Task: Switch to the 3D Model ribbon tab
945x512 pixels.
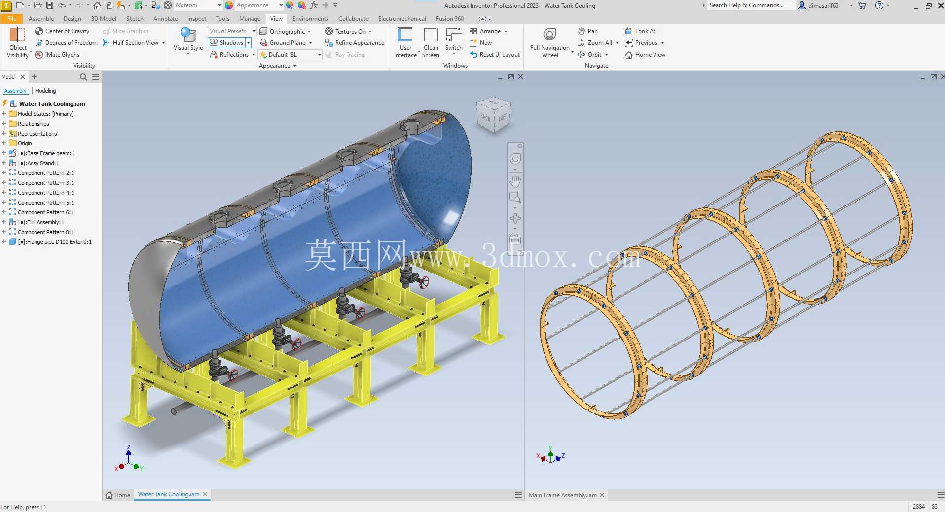Action: [104, 18]
